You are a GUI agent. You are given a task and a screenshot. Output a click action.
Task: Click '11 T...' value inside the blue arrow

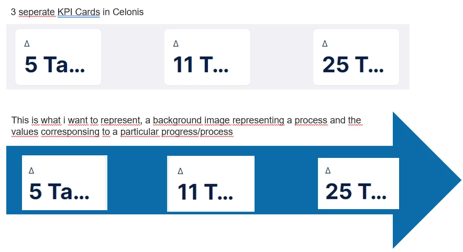pos(205,192)
